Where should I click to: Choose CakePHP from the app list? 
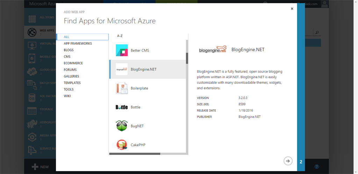pyautogui.click(x=148, y=145)
